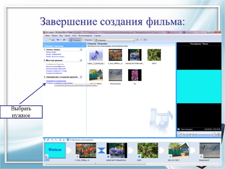Click the Импорт изображений link
This screenshot has height=169, width=225.
[x=53, y=54]
